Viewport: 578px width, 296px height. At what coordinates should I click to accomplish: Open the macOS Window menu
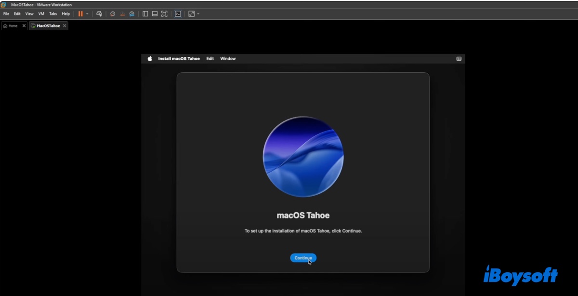[x=228, y=59]
